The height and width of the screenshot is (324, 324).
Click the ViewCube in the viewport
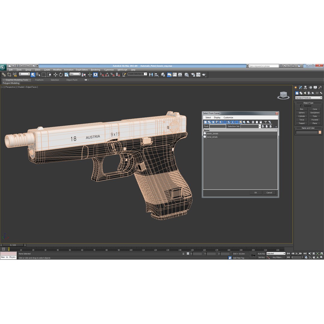[283, 95]
